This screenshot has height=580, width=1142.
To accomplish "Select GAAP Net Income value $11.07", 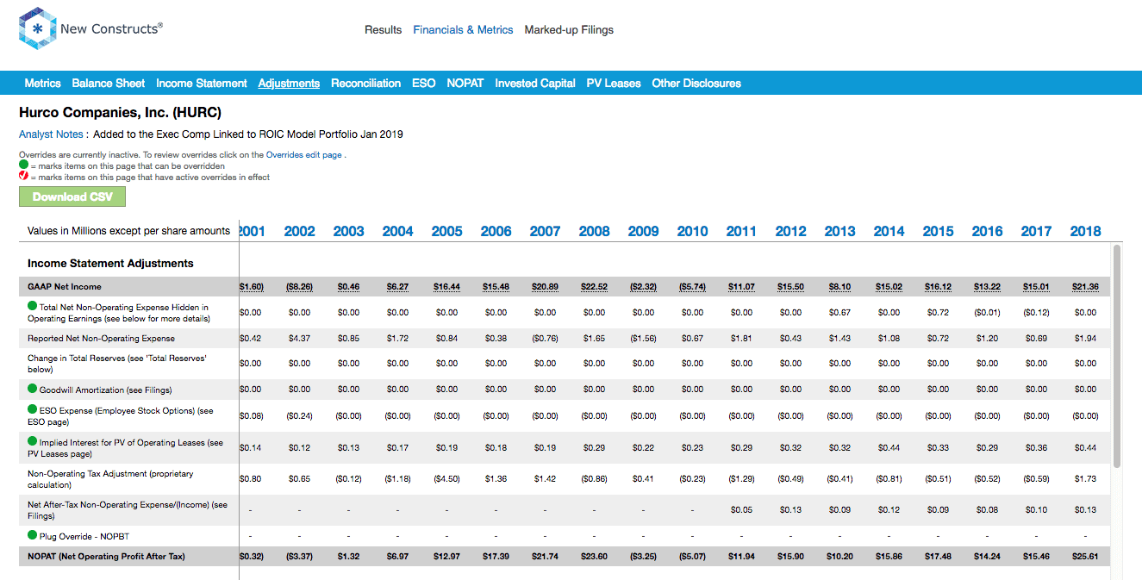I will pos(741,287).
